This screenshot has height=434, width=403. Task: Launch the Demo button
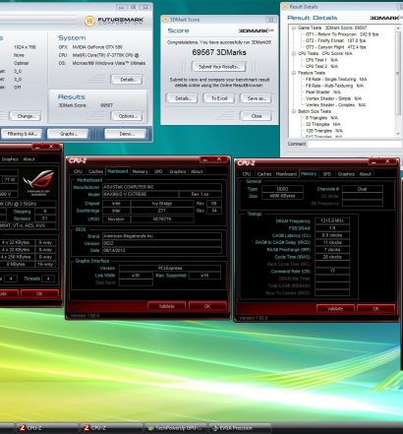(x=125, y=134)
